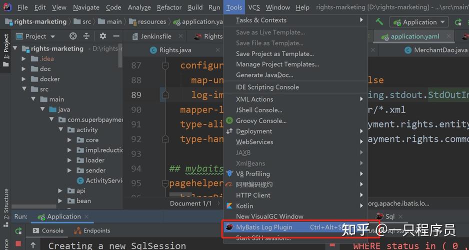Open the VCS menu
Screen dimensions: 469x250
253,7
